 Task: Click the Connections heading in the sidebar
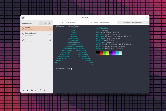(27, 23)
